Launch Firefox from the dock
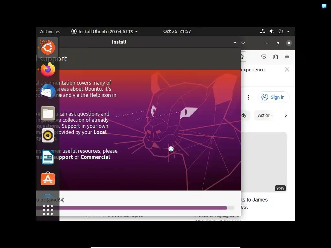 coord(48,69)
